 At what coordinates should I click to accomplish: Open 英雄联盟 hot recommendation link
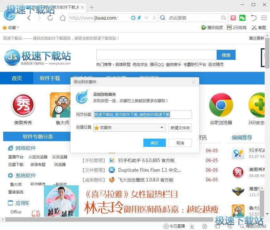123,64
